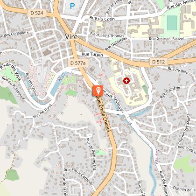
Task: Click the D 524 road shield
Action: [37, 13]
